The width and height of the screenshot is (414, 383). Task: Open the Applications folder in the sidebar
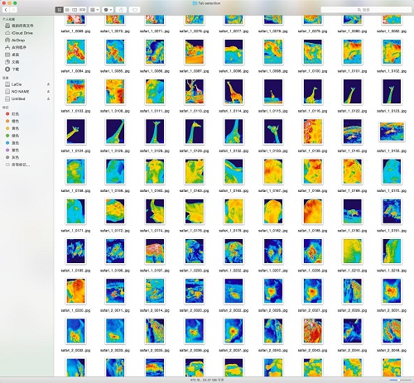[16, 47]
